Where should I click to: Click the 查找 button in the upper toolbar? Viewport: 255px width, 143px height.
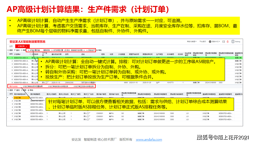[17, 50]
